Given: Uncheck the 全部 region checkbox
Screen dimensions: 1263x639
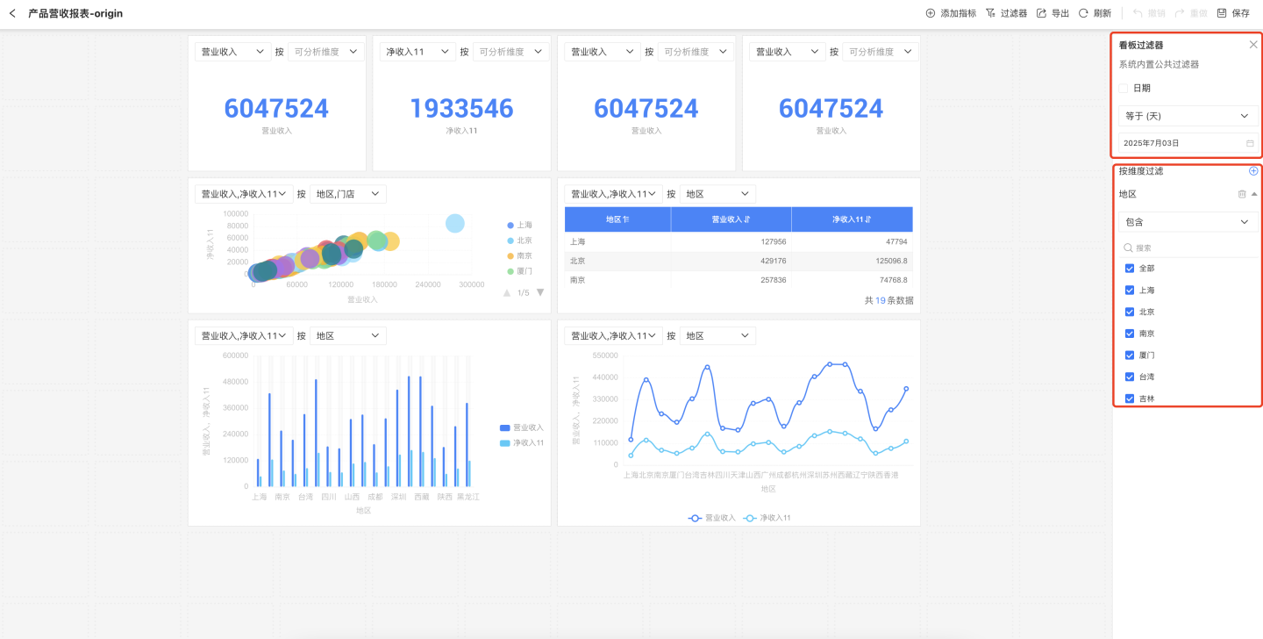Looking at the screenshot, I should point(1130,269).
